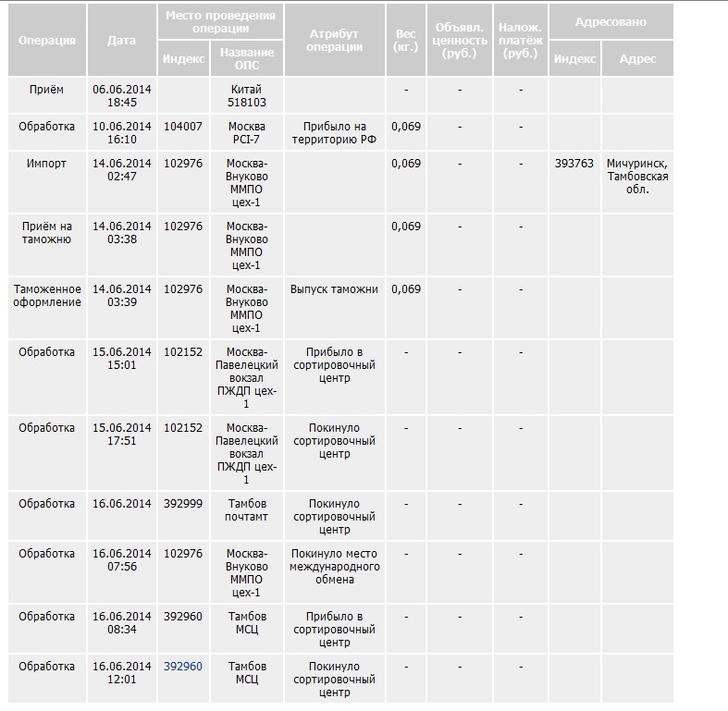Click the index 104007 cell
The width and height of the screenshot is (728, 711).
click(x=182, y=126)
